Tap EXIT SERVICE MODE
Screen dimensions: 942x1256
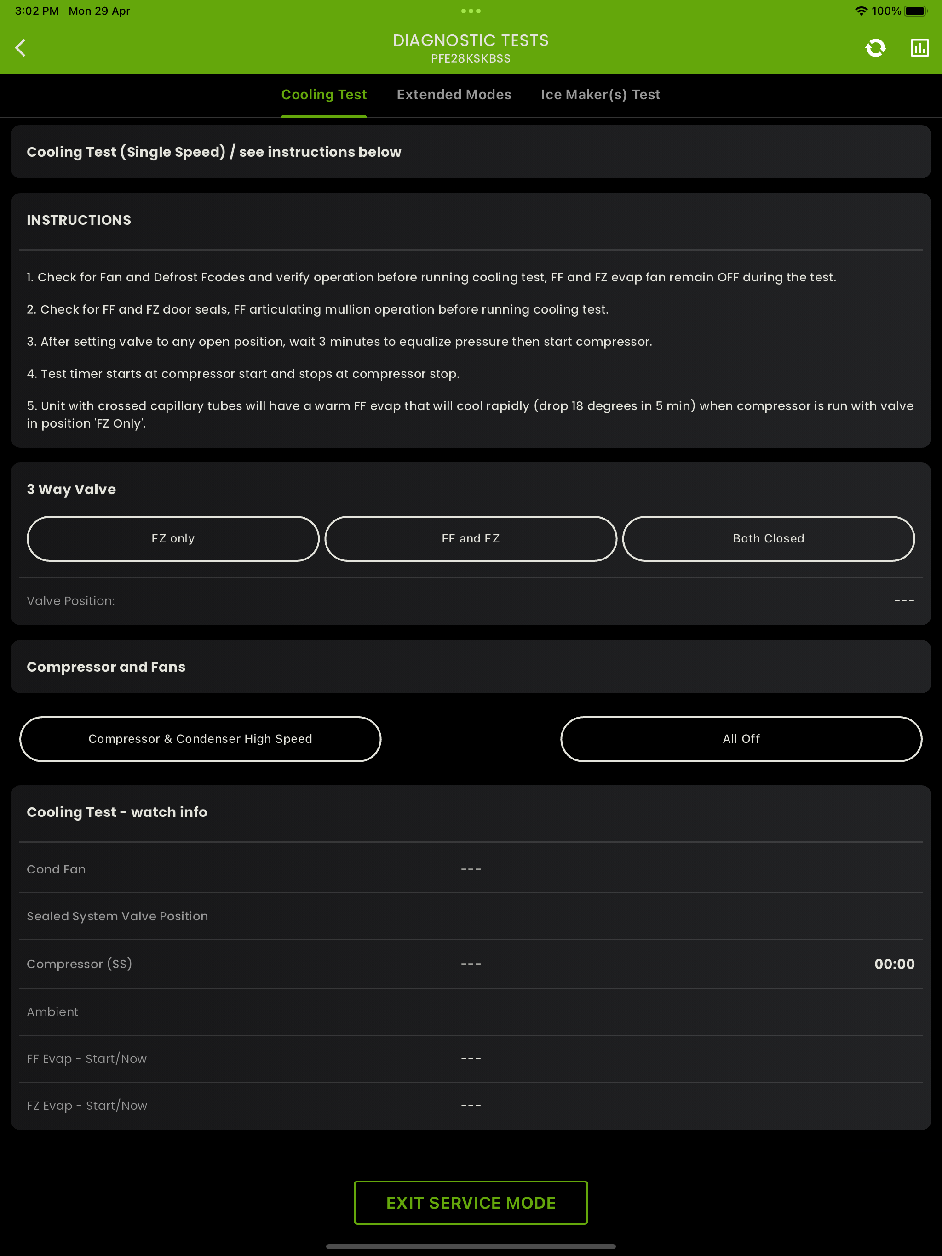471,1202
